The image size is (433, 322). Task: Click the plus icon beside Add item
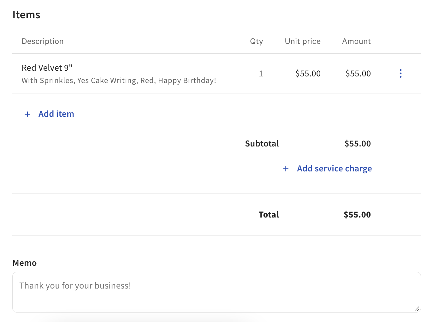coord(27,114)
